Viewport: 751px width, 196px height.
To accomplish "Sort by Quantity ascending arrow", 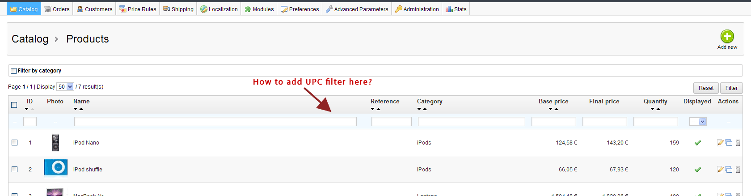I will pyautogui.click(x=658, y=109).
